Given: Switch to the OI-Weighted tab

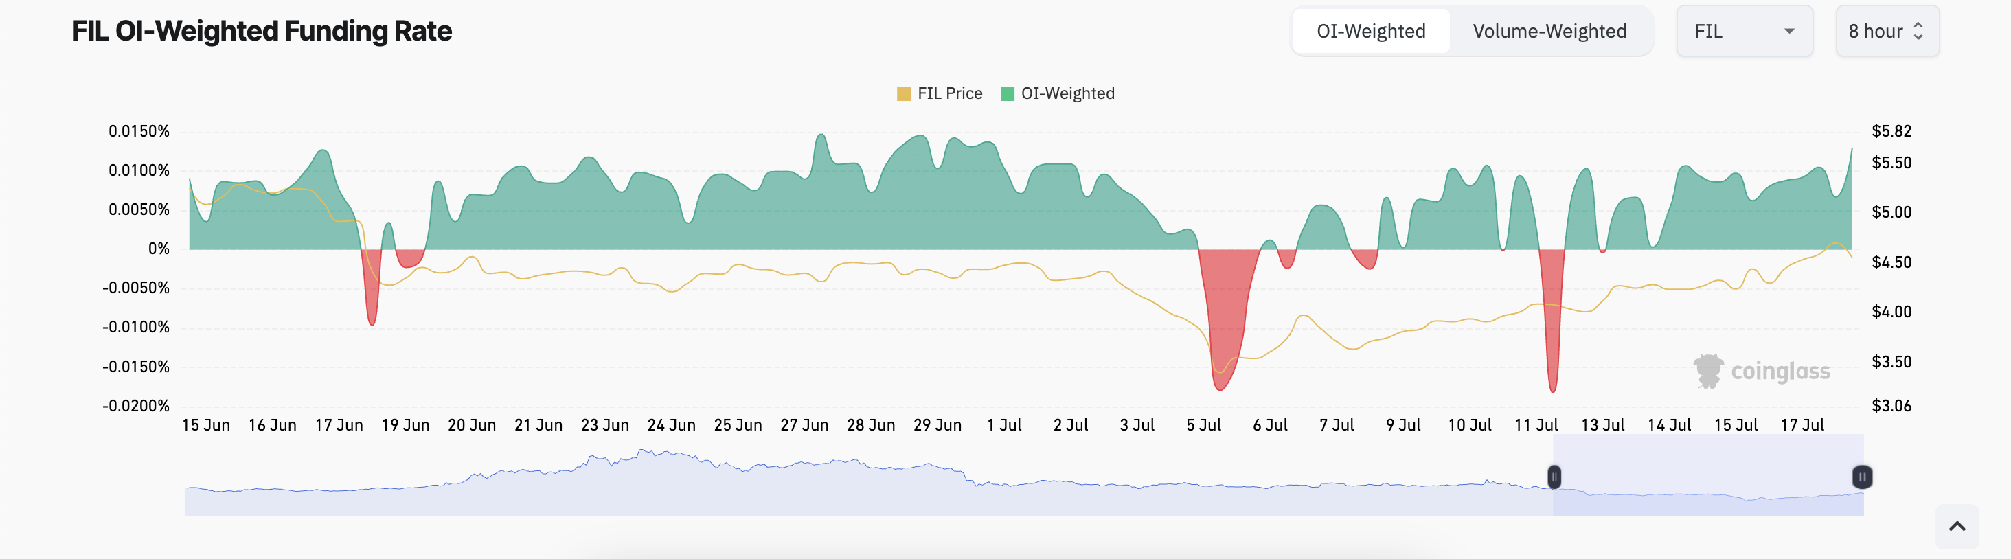Looking at the screenshot, I should click(1370, 31).
